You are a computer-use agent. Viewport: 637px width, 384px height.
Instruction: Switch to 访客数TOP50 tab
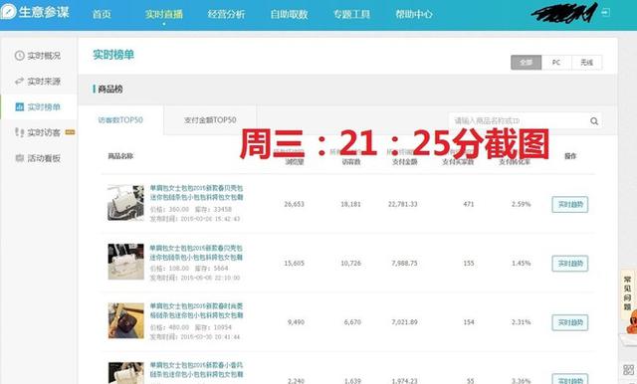(x=120, y=120)
